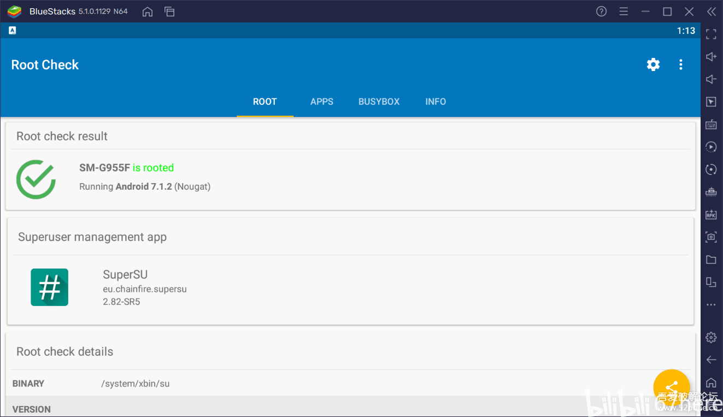Switch to the BUSYBOX tab
The width and height of the screenshot is (723, 417).
379,102
